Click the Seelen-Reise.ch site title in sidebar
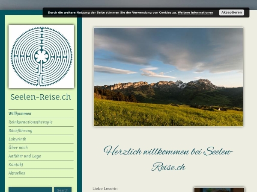Viewport: 257px width, 192px height. [x=41, y=97]
